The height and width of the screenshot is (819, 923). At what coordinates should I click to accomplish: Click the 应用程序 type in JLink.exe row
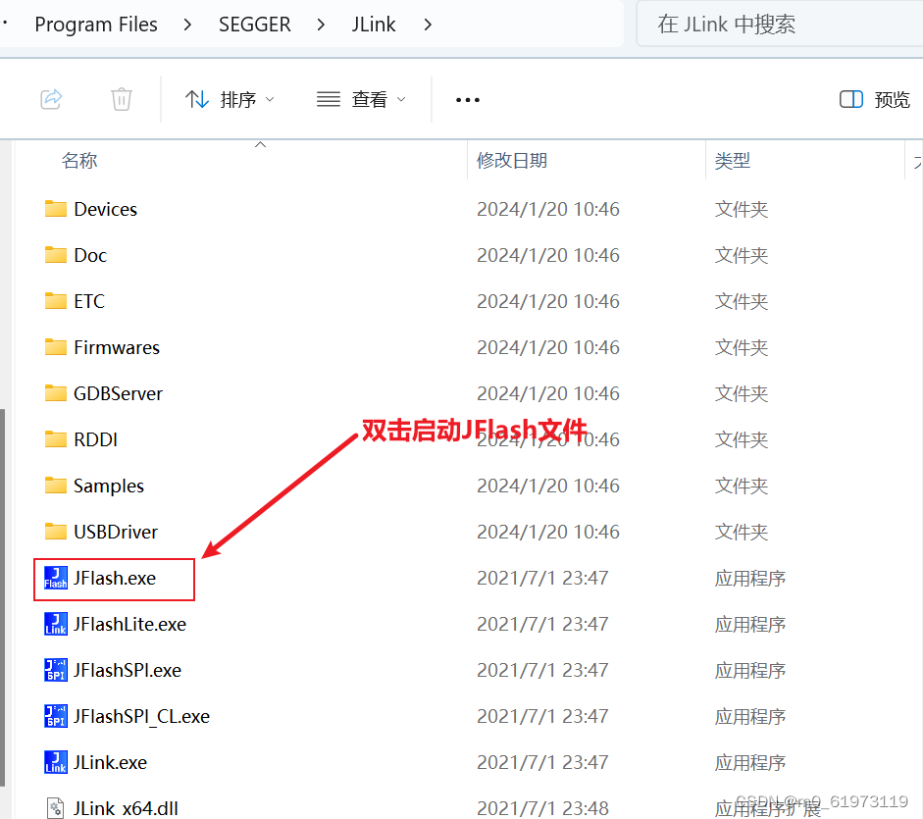click(x=750, y=762)
